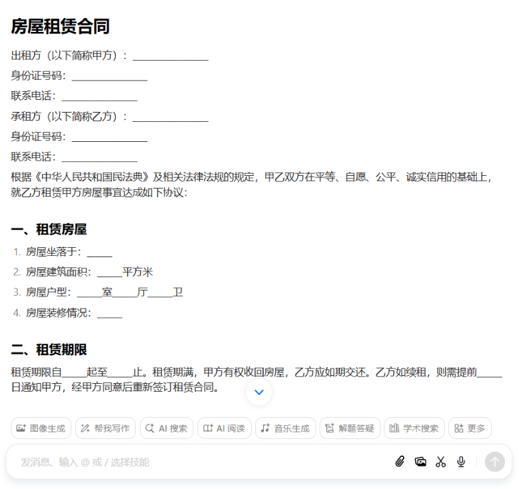523x489 pixels.
Task: Click the image upload icon
Action: pyautogui.click(x=420, y=462)
